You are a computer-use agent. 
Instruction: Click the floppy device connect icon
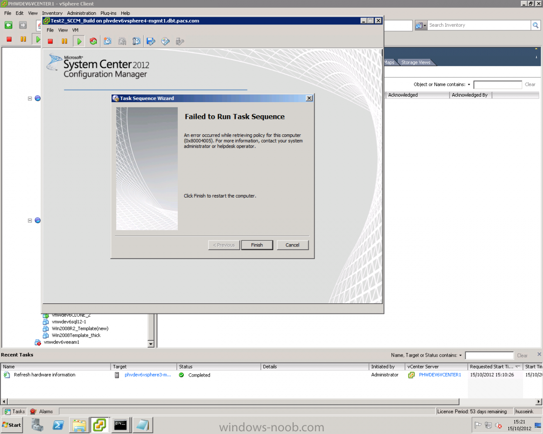[151, 41]
